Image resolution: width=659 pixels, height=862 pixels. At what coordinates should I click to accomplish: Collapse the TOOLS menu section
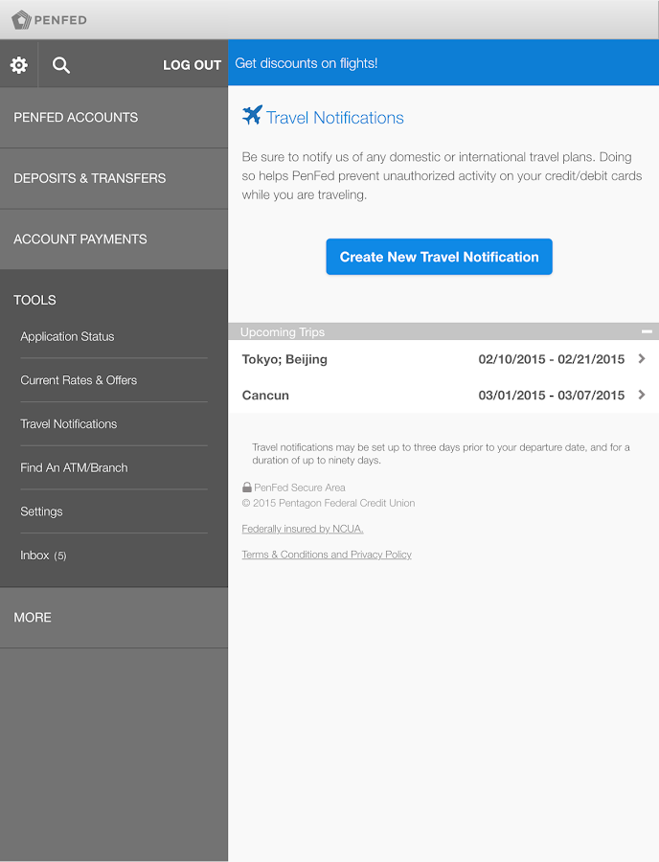34,300
